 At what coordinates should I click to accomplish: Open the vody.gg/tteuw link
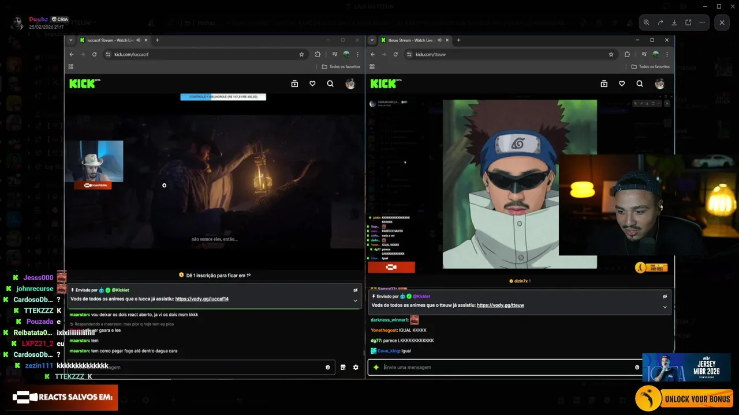tap(501, 305)
